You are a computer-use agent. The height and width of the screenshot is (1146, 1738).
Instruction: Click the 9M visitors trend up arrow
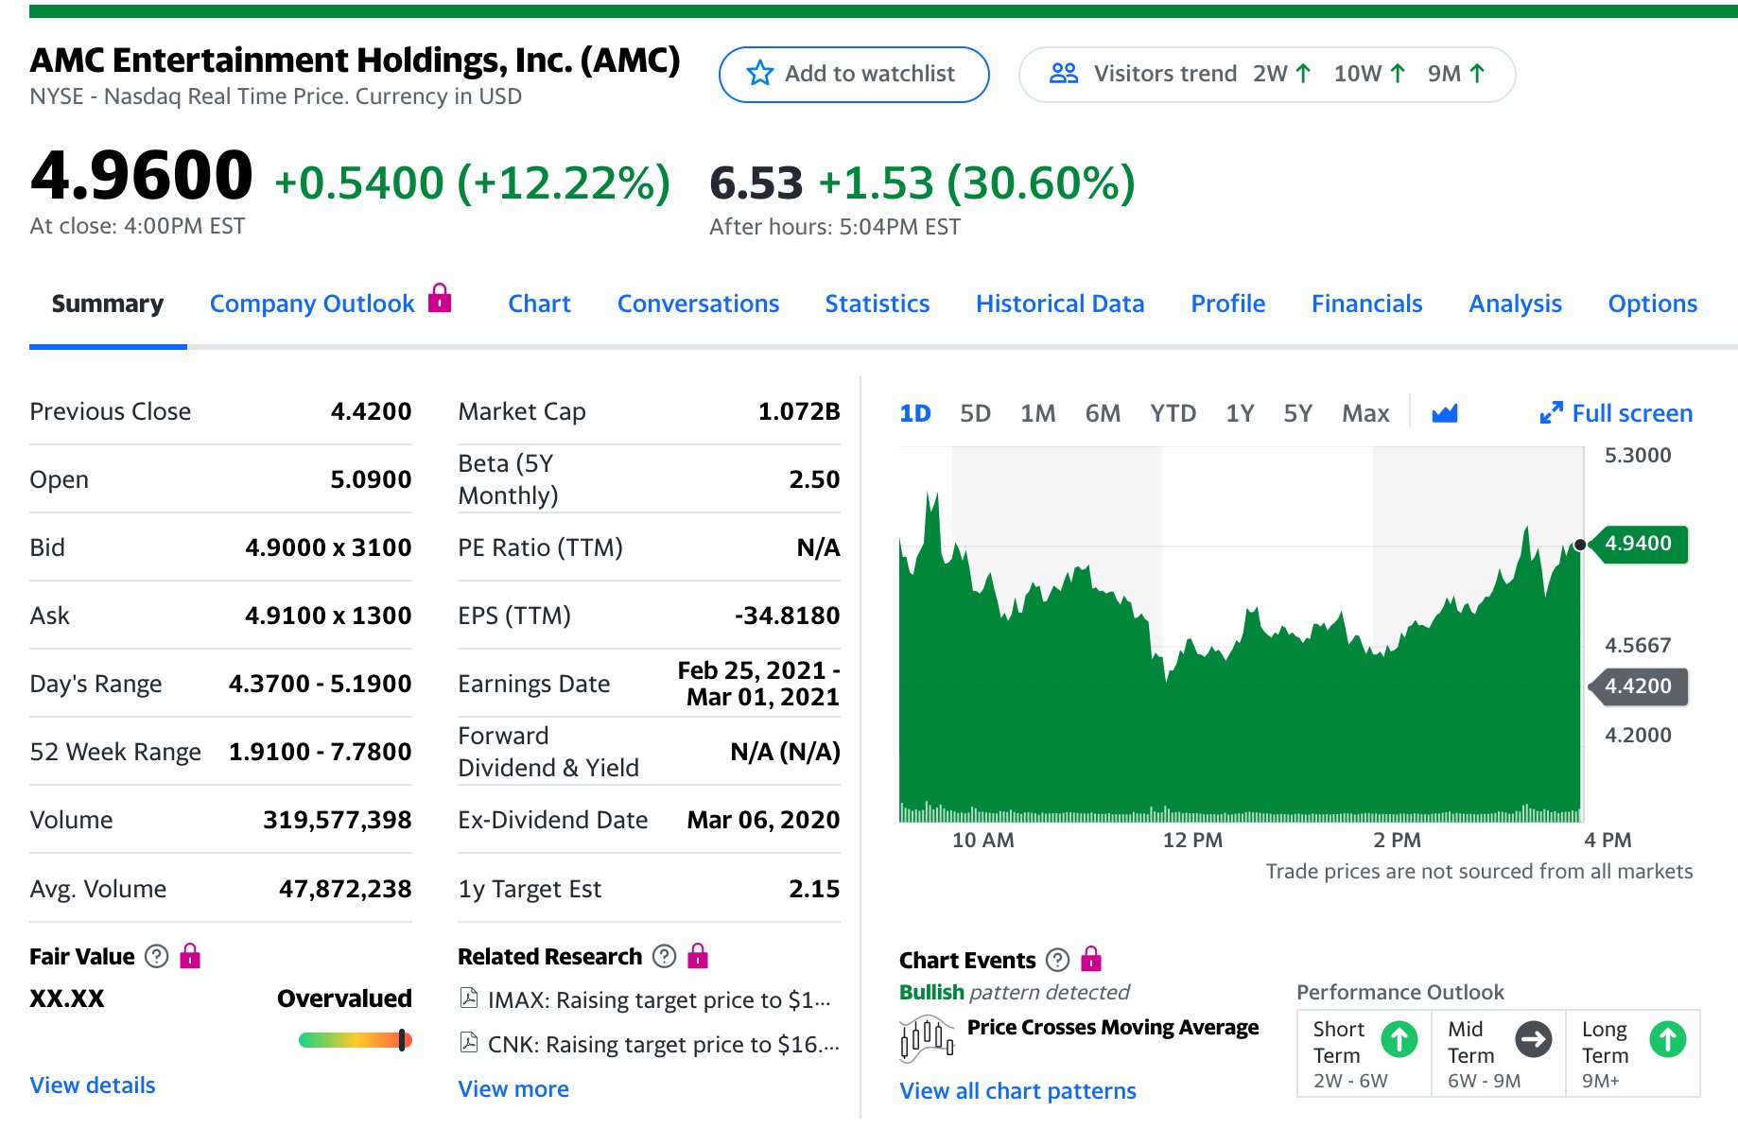(1477, 74)
